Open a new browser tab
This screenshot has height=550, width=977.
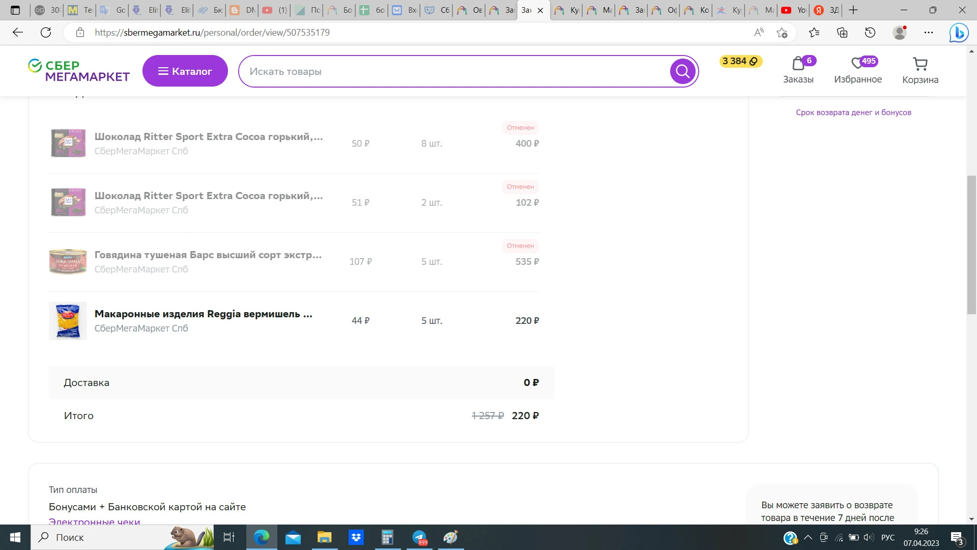pos(853,10)
